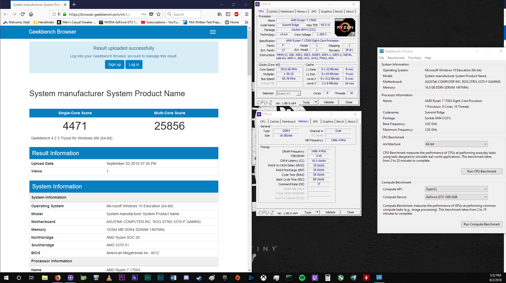This screenshot has width=506, height=283.
Task: Launch Photoshop from the taskbar
Action: [x=160, y=278]
